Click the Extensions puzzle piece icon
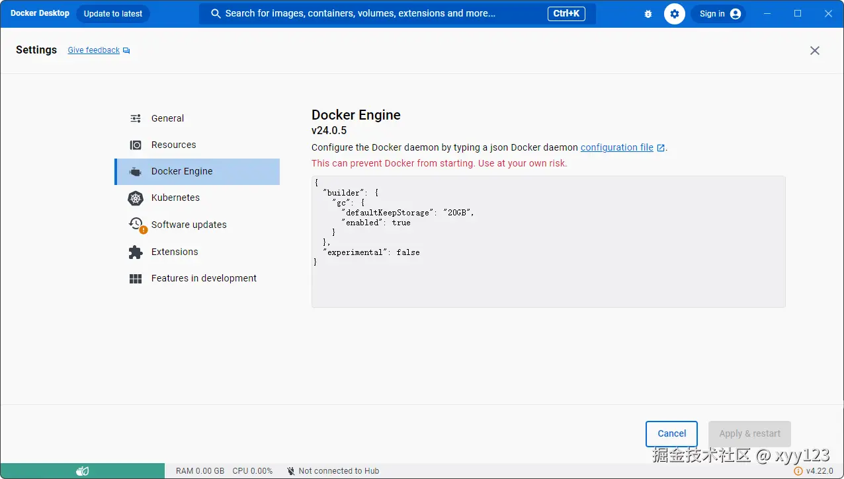This screenshot has width=844, height=479. (136, 252)
